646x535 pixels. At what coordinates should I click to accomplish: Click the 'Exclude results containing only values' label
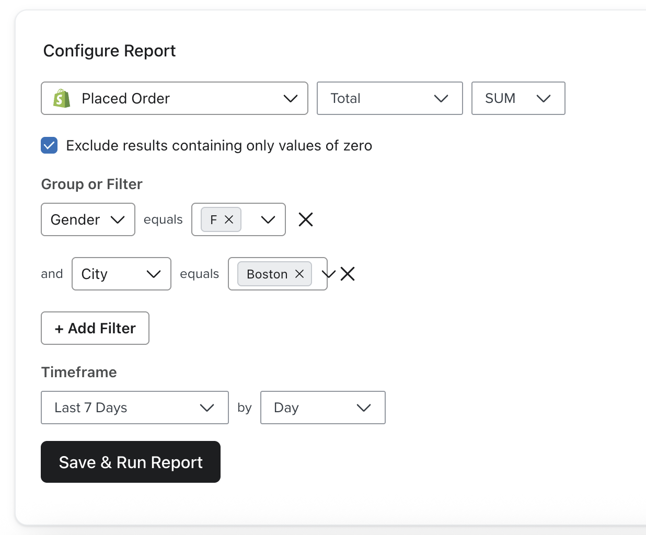tap(219, 146)
